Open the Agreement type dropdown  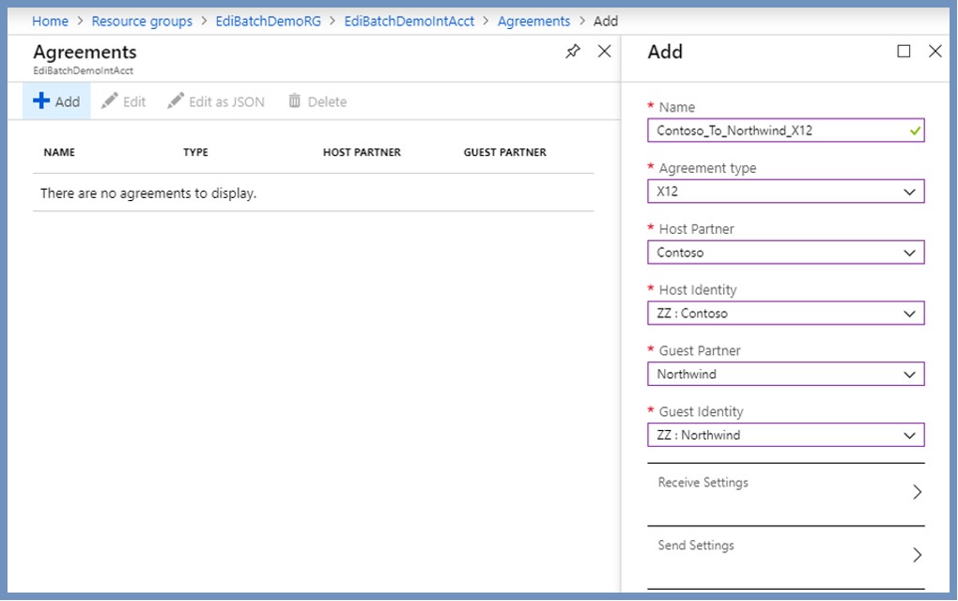coord(909,192)
